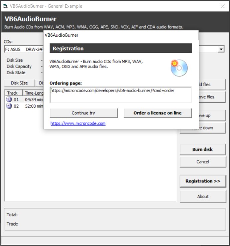Click the CDs: label
Screen dimensions: 230x246
point(8,42)
